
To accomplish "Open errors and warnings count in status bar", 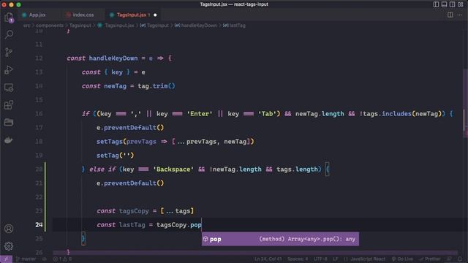I will [62, 259].
